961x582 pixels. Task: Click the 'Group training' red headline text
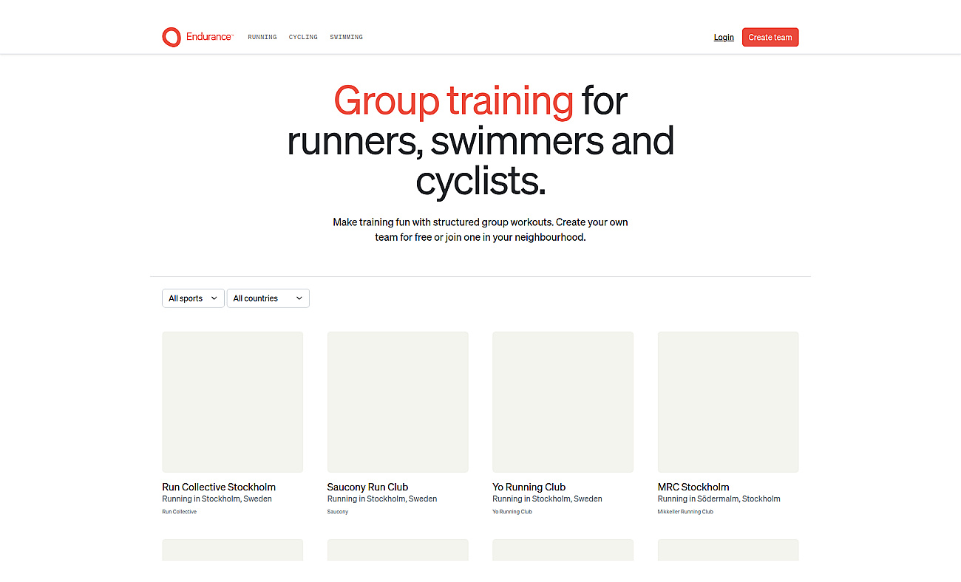(453, 100)
